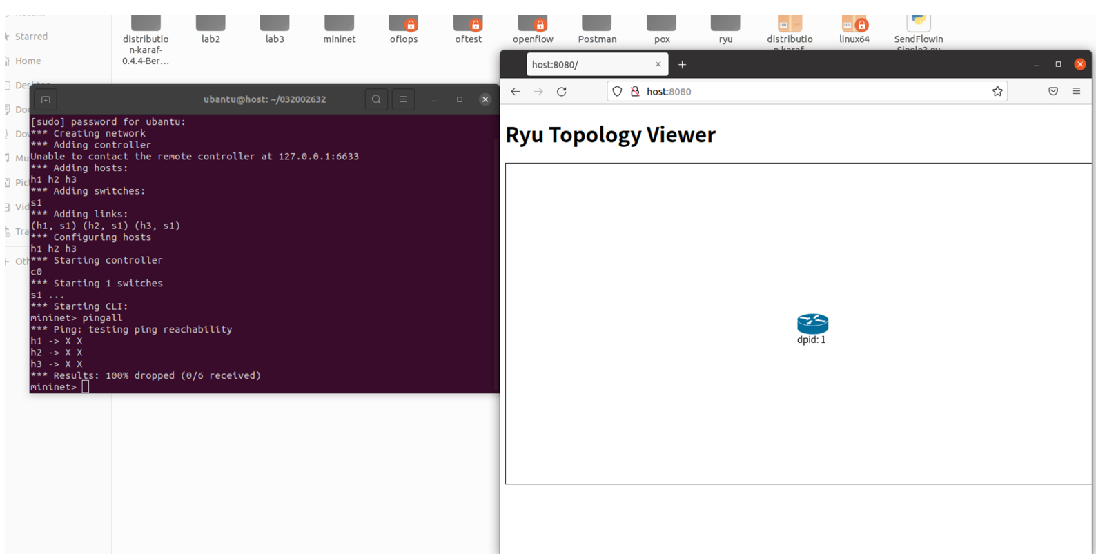Minimize the terminal window

[434, 99]
